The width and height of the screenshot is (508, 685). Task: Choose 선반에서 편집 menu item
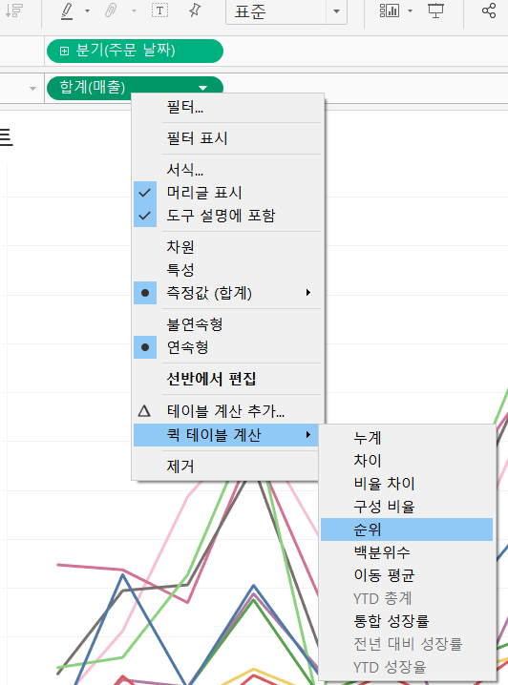coord(227,379)
